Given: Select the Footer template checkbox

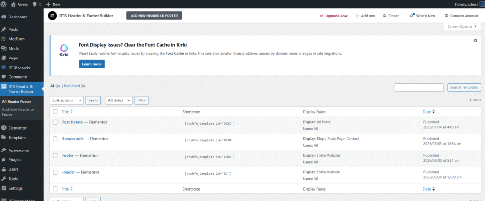Looking at the screenshot, I should point(55,155).
